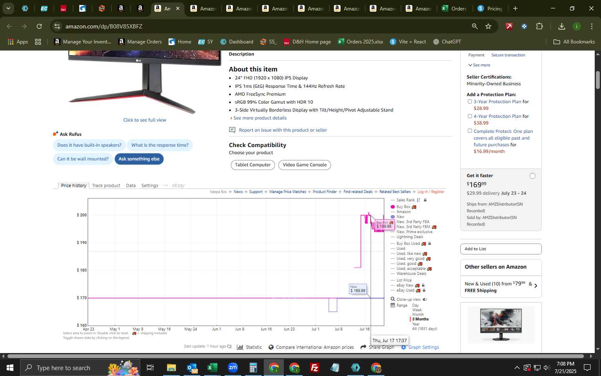Viewport: 601px width, 376px height.
Task: Click Compare international Amazon prices globe
Action: point(271,347)
